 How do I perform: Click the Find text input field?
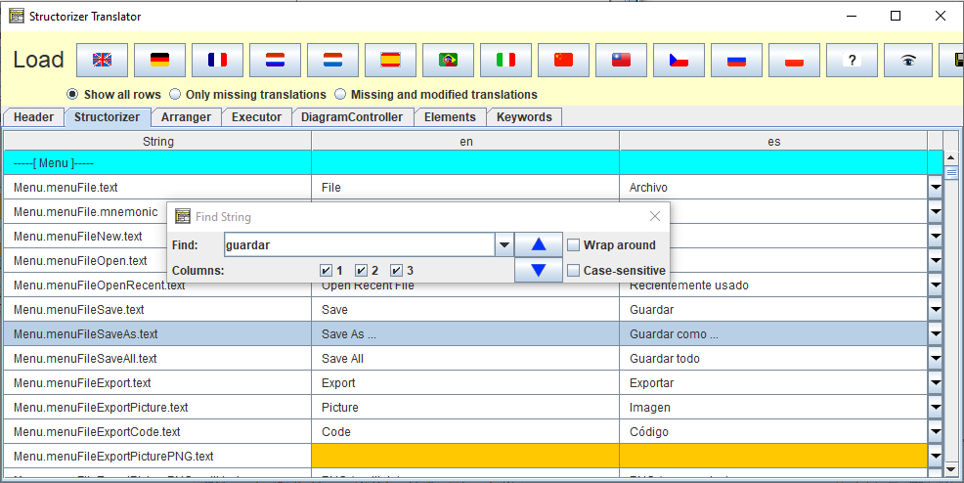tap(360, 245)
